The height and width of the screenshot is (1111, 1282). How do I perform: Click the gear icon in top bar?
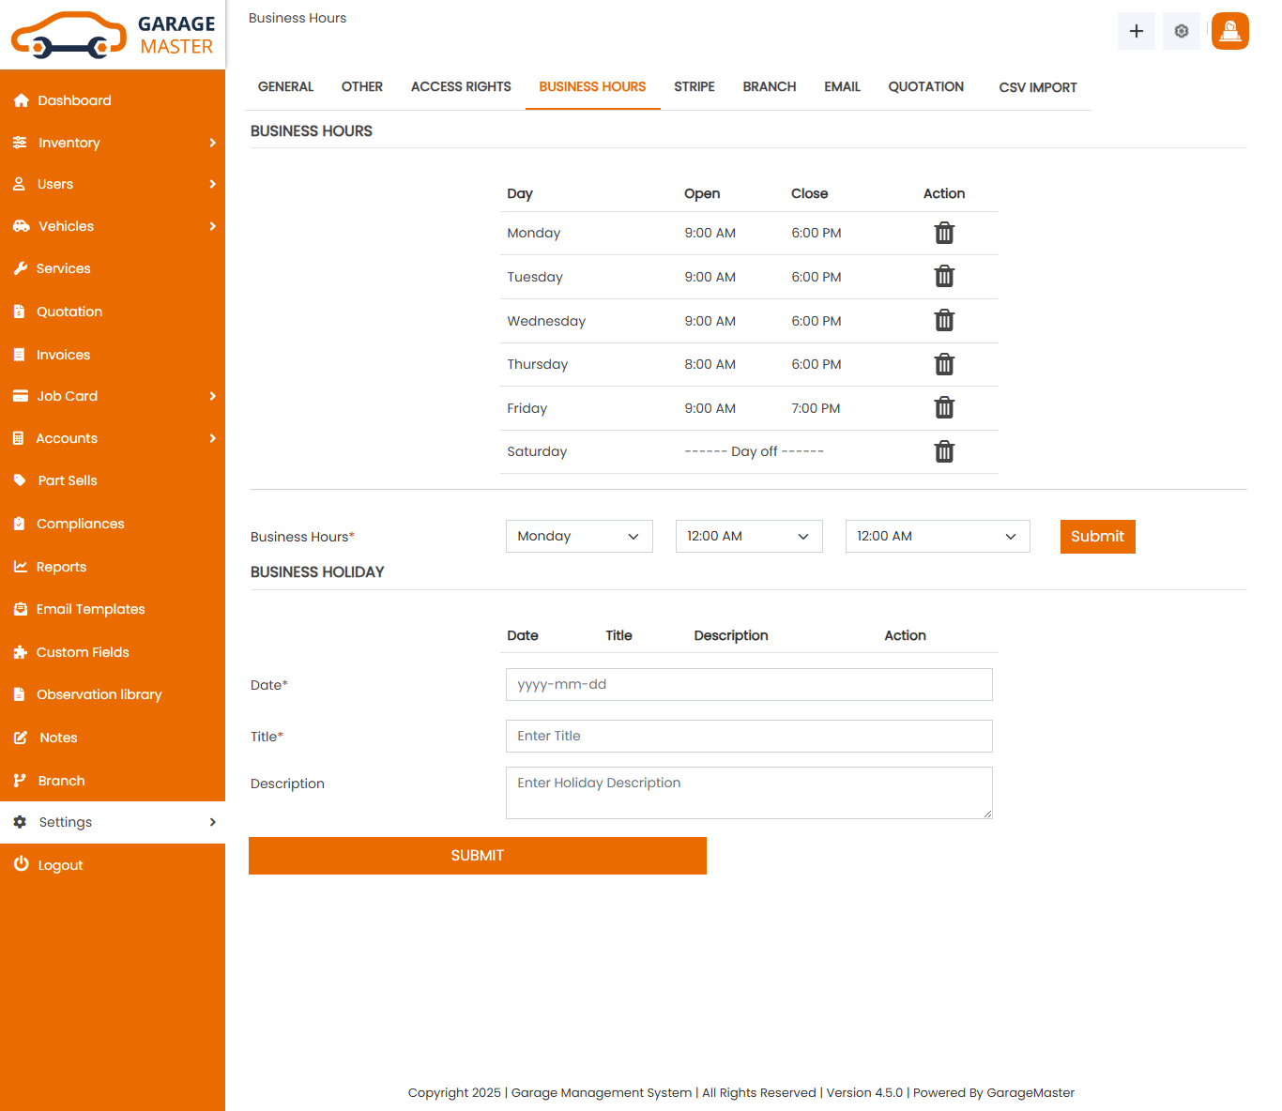(x=1181, y=31)
